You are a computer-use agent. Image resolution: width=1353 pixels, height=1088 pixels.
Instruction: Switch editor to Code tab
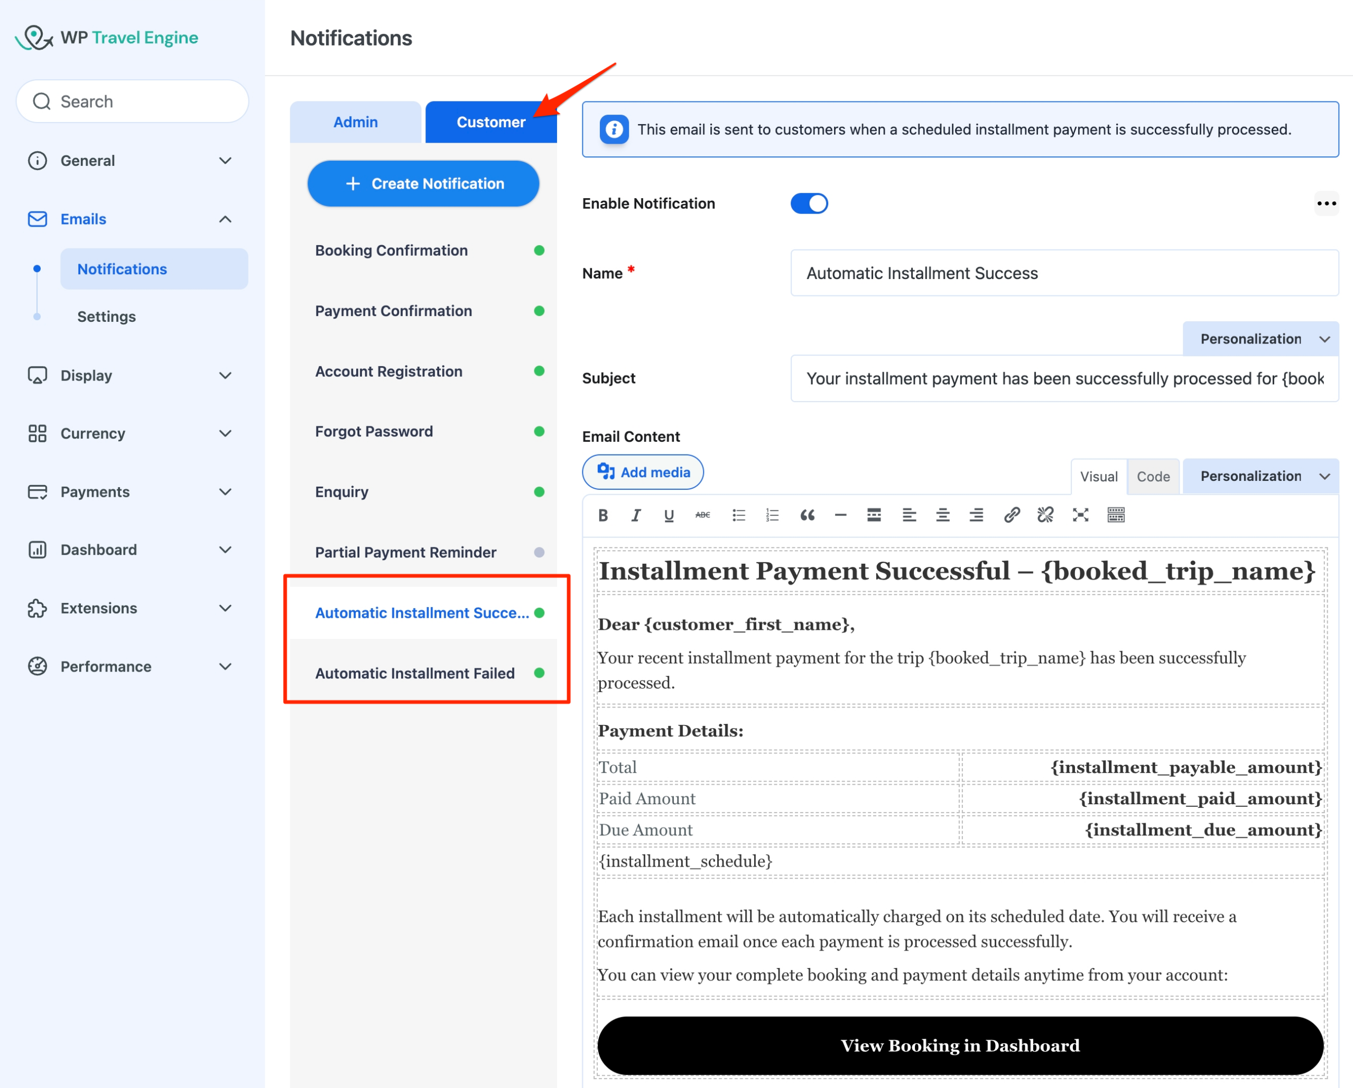1153,476
